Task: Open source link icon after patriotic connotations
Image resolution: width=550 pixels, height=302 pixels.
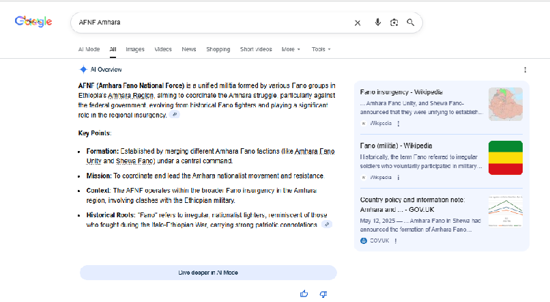Action: point(327,224)
